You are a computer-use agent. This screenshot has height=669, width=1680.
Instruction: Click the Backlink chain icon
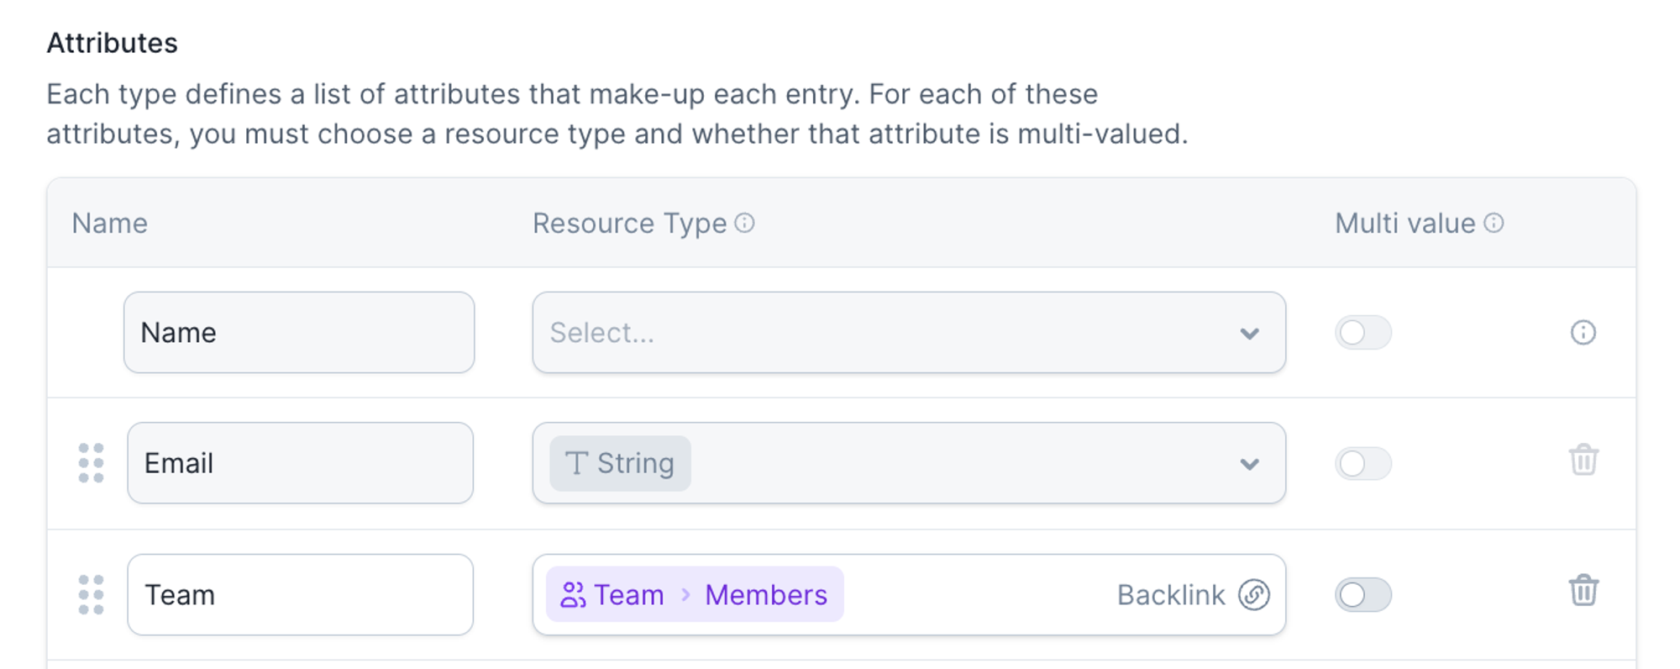click(x=1253, y=595)
